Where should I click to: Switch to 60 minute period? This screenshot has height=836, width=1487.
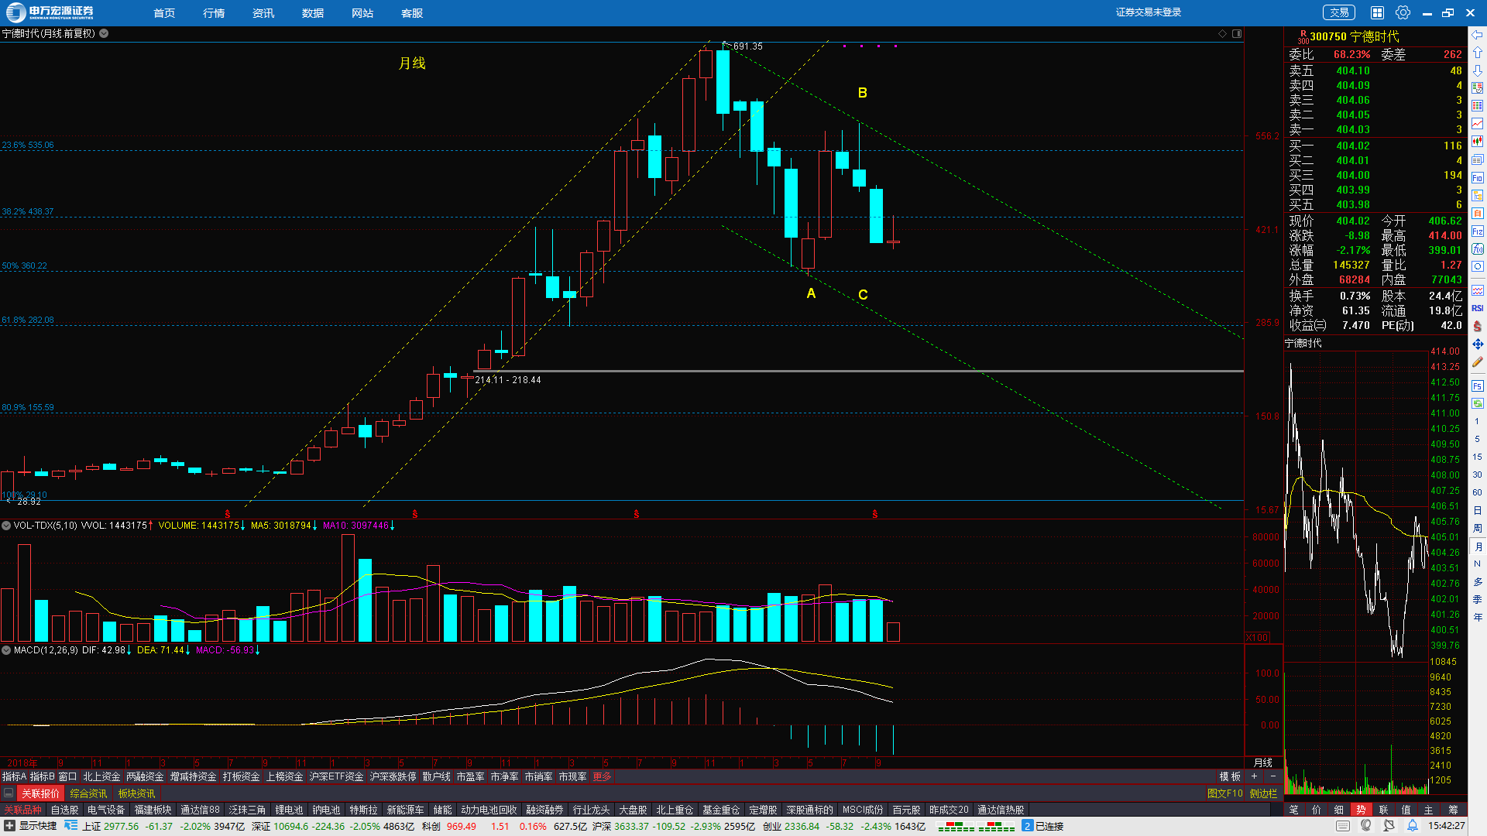[1477, 492]
